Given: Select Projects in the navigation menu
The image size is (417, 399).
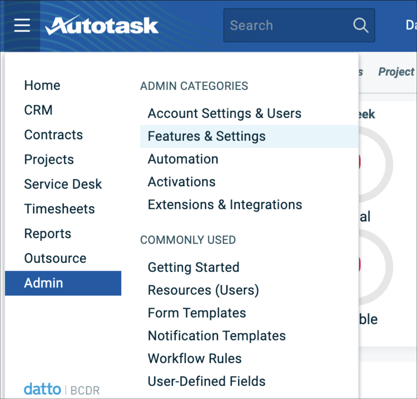Looking at the screenshot, I should (x=49, y=159).
